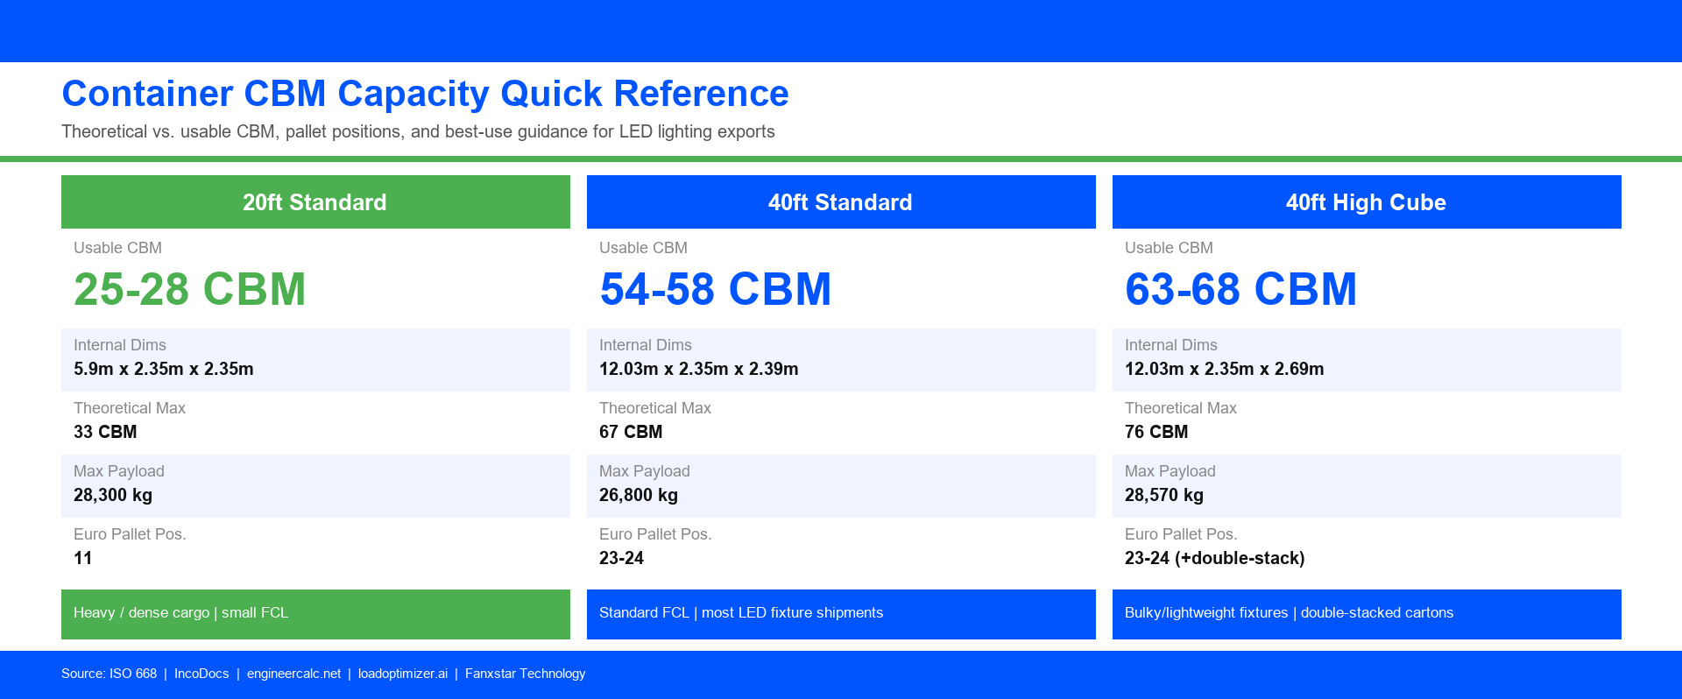Screen dimensions: 1682x699
Task: Click the Standard FCL most LED fixture banner
Action: click(x=841, y=614)
